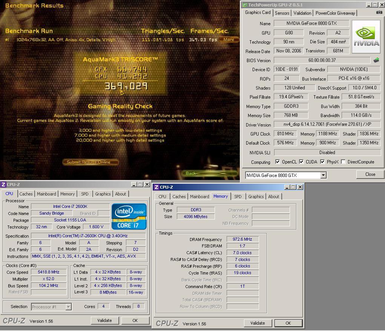Click the Command Rate value 1T
This screenshot has width=385, height=331.
click(x=242, y=286)
